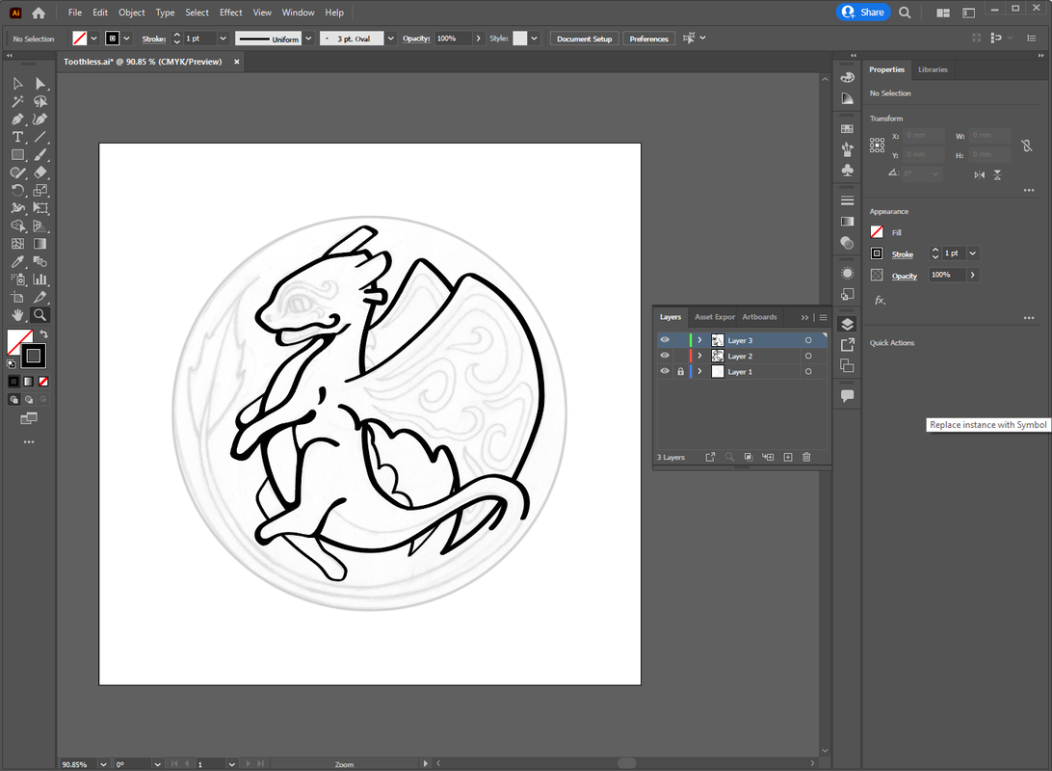This screenshot has height=771, width=1052.
Task: Choose the Magic Wand tool
Action: (x=17, y=101)
